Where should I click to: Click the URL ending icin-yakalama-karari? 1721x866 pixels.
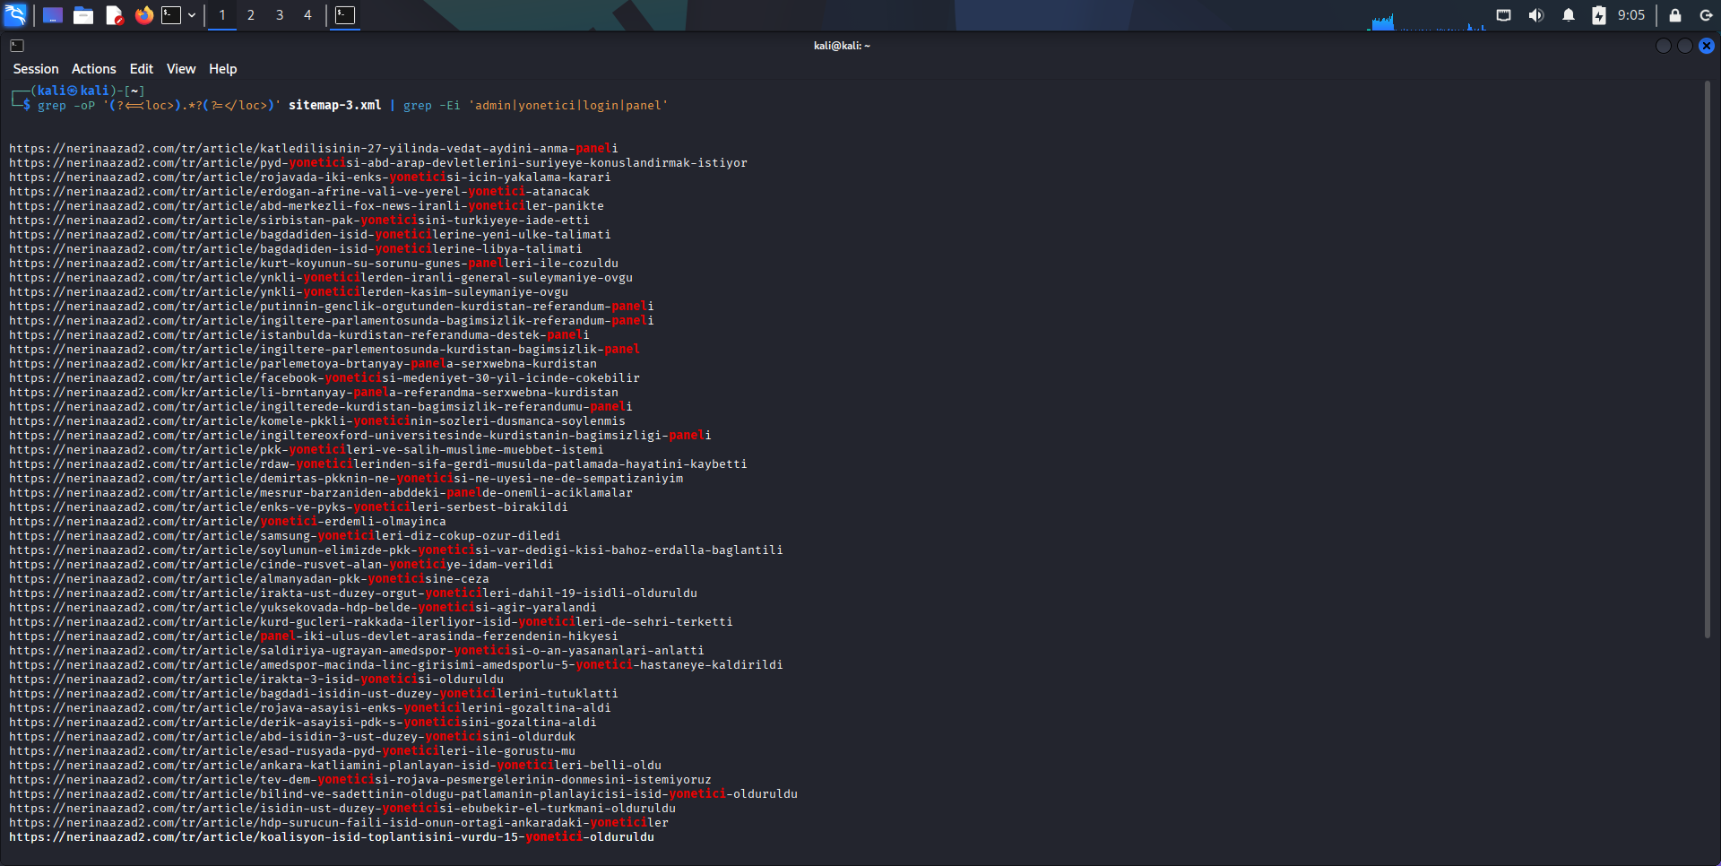(x=310, y=178)
